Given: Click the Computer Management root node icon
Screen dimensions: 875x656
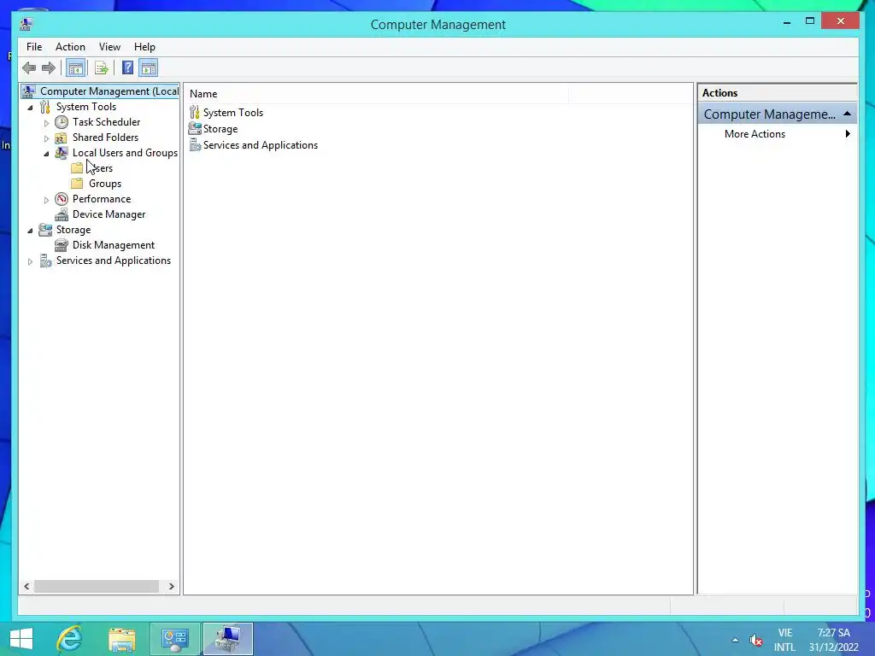Looking at the screenshot, I should coord(28,91).
